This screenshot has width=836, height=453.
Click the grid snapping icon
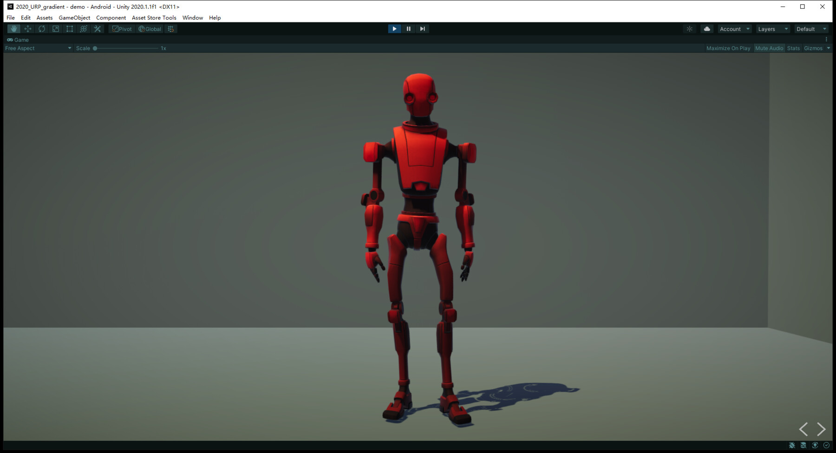coord(170,28)
